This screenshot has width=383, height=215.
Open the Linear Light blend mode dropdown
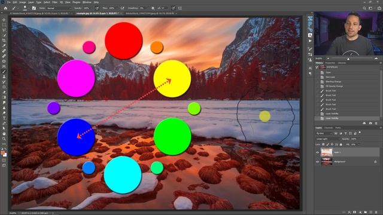click(327, 139)
